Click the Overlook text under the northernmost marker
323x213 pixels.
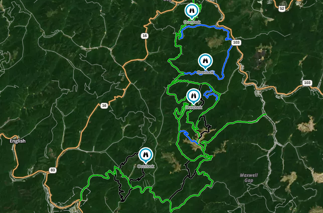192,22
